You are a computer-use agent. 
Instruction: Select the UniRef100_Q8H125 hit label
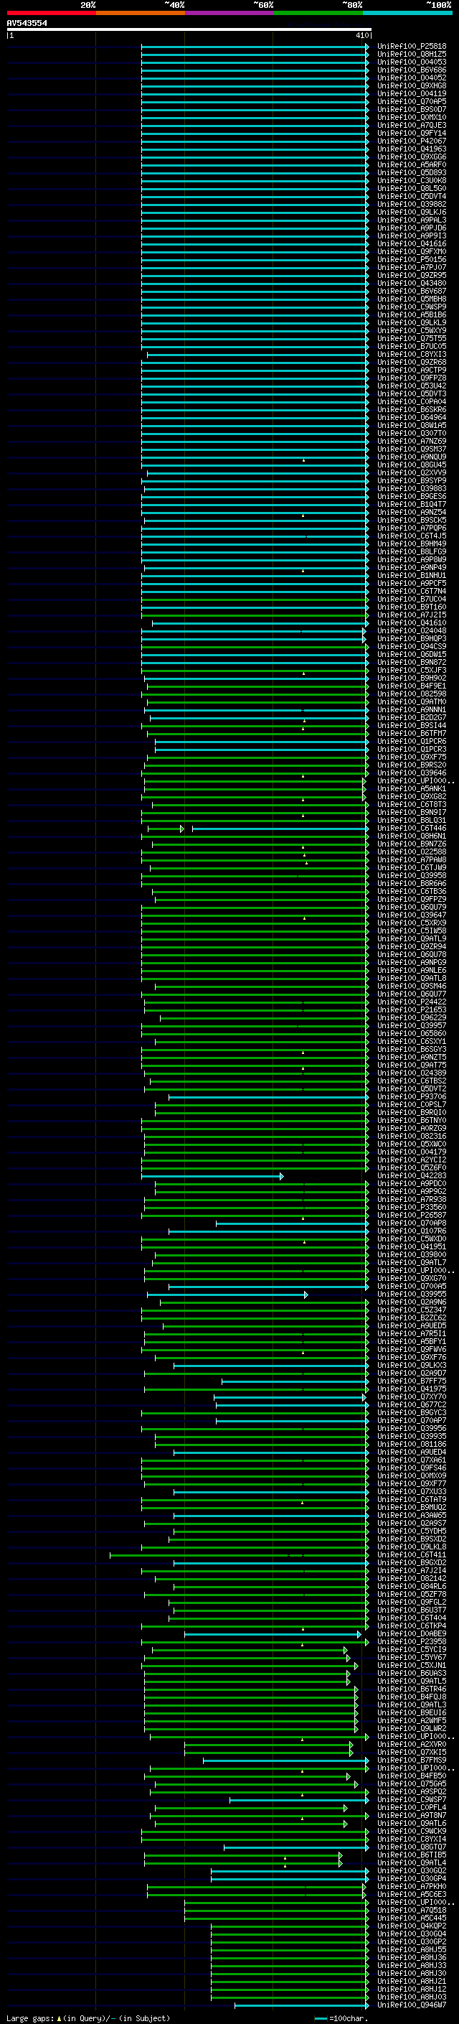click(x=412, y=55)
